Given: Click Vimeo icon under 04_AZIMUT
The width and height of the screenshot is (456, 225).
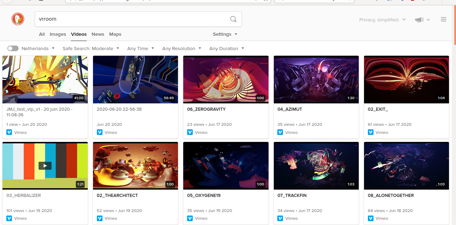Looking at the screenshot, I should point(280,132).
